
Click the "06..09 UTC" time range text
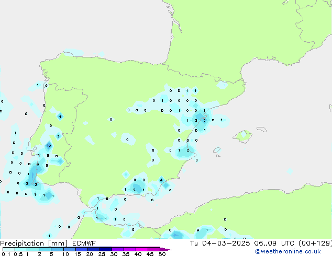(x=274, y=243)
